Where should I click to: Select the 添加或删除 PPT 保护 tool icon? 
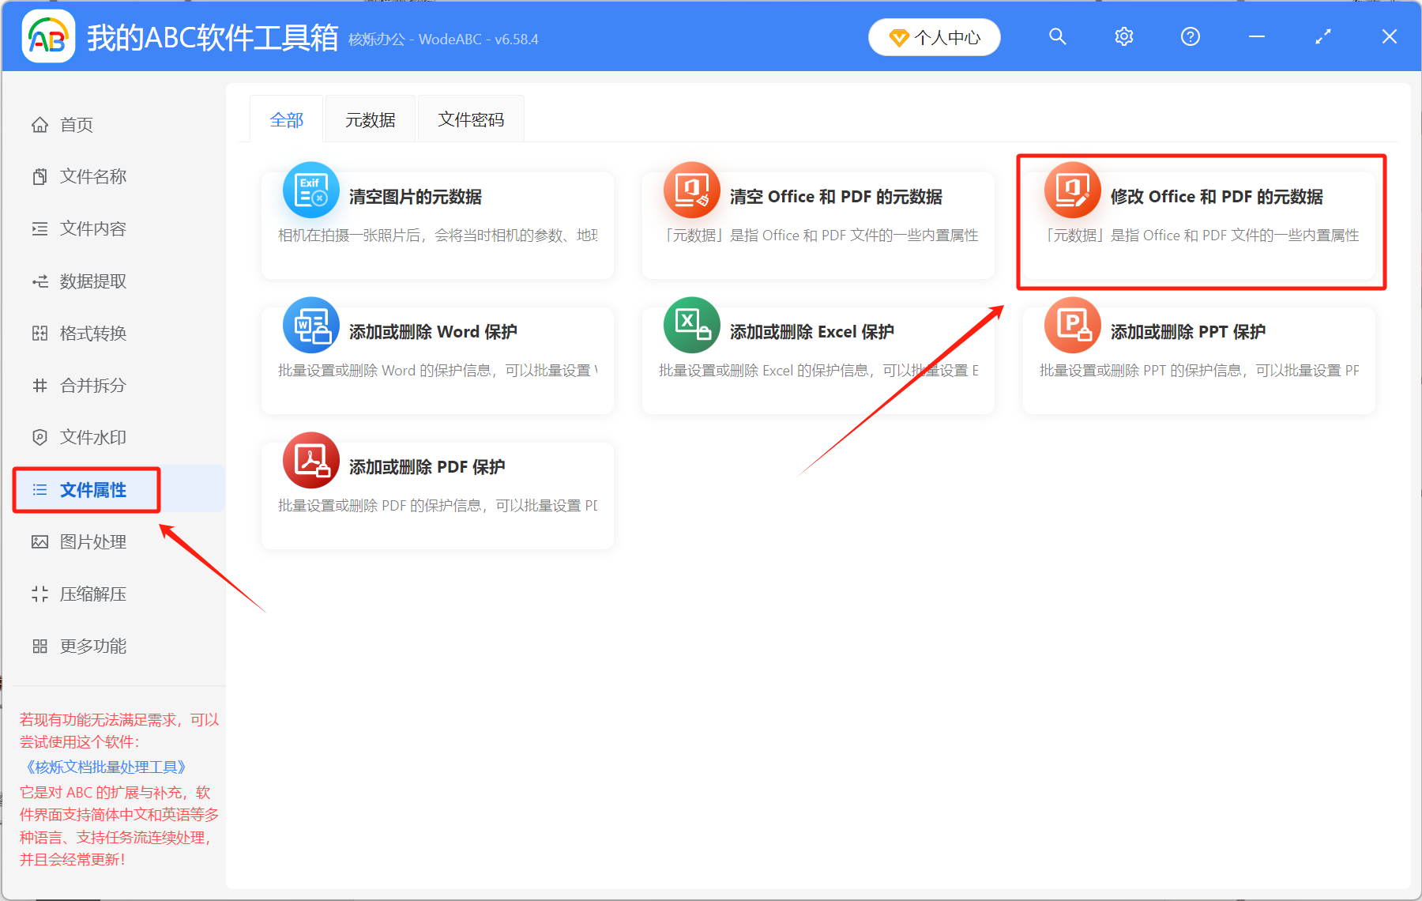(1072, 325)
